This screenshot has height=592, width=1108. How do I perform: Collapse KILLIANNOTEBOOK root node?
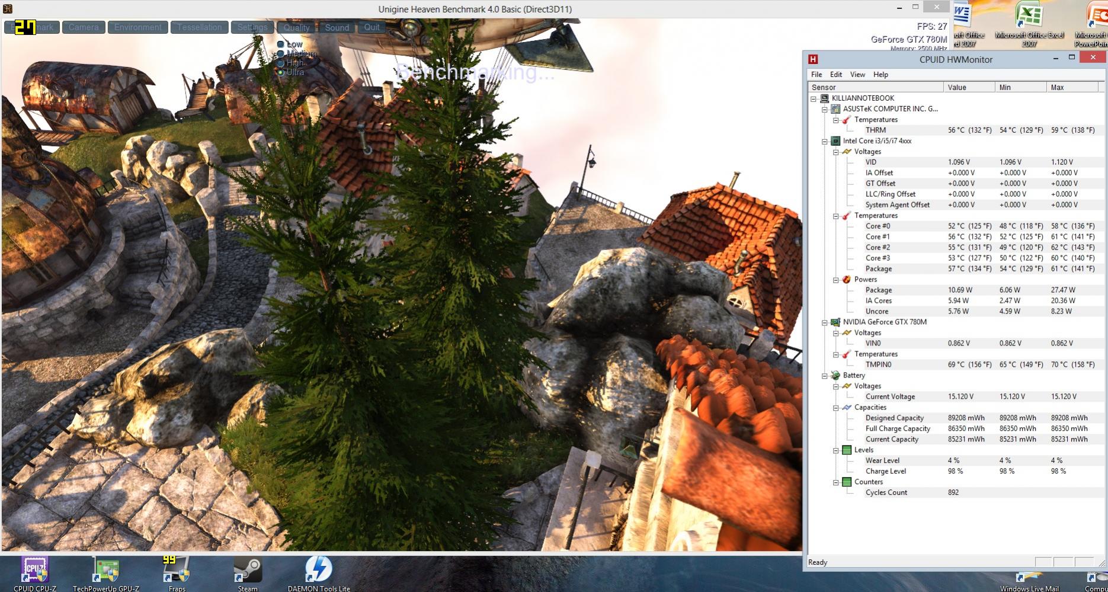pos(814,99)
